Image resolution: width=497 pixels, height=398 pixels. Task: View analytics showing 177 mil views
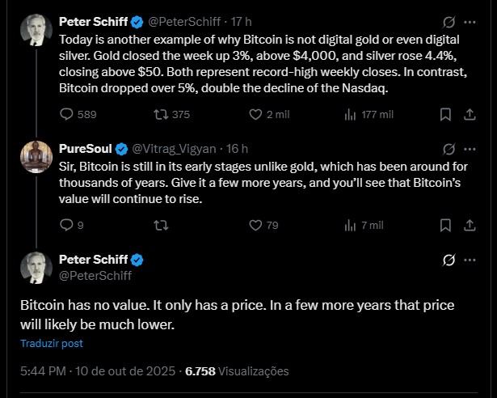350,115
